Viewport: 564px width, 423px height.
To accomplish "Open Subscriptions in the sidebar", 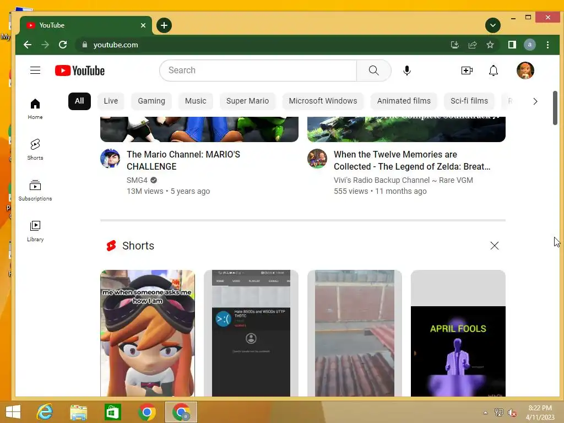I will click(35, 190).
